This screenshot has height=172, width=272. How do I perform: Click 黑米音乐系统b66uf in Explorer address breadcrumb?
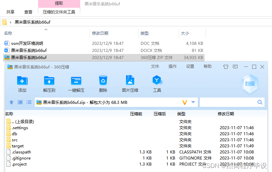[x=32, y=22]
